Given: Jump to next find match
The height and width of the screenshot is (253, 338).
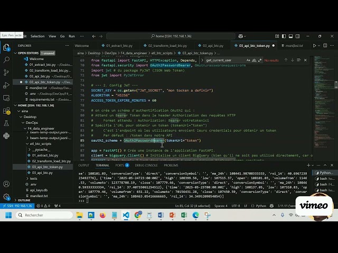Looking at the screenshot, I should point(292,60).
